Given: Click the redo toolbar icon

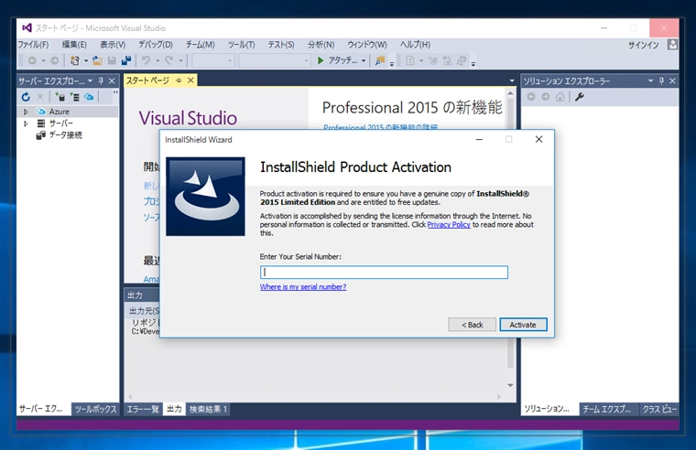Looking at the screenshot, I should coord(169,60).
